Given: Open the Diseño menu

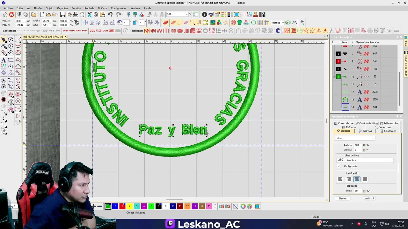Looking at the screenshot, I should [x=38, y=8].
